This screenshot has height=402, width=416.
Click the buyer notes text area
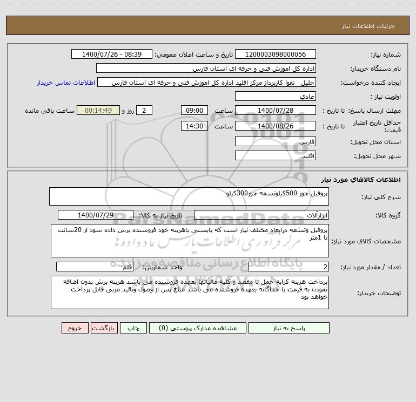[x=190, y=292]
